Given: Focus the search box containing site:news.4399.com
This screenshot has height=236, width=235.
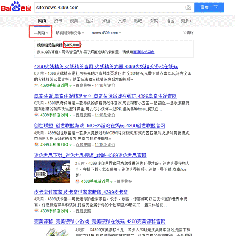Looking at the screenshot, I should click(110, 8).
